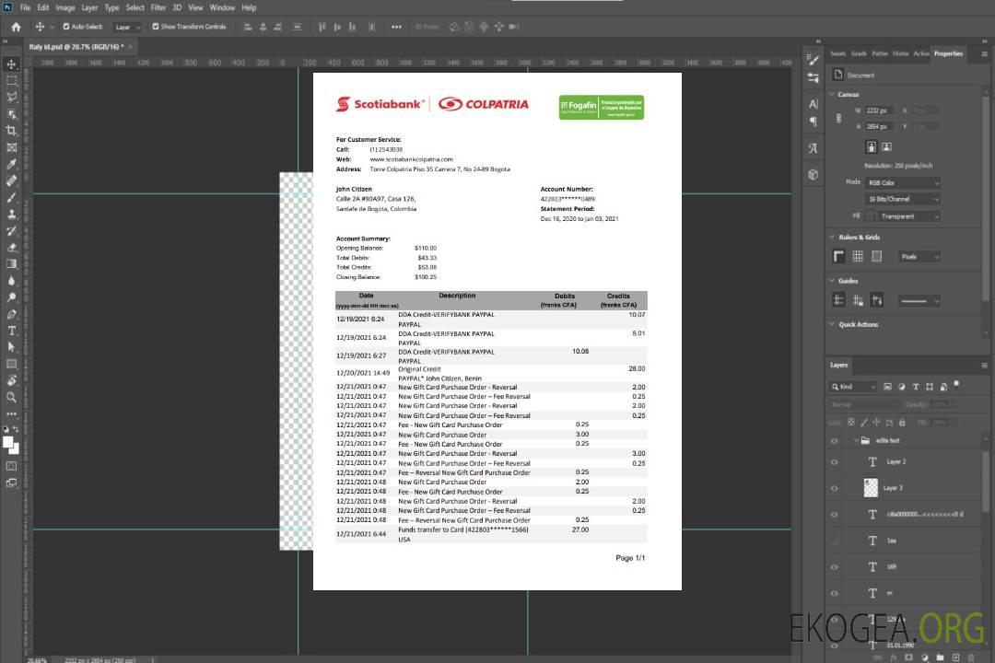Hide the 'edits text' group visibility eye
The width and height of the screenshot is (995, 663).
click(x=835, y=441)
